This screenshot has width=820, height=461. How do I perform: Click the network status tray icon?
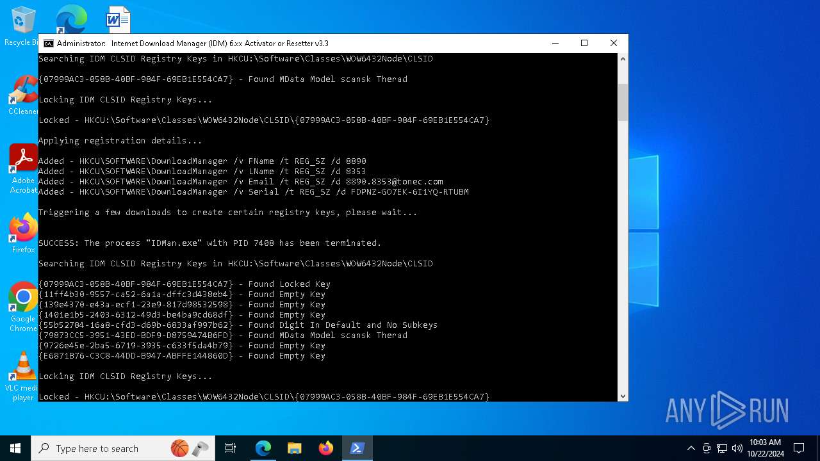click(722, 448)
